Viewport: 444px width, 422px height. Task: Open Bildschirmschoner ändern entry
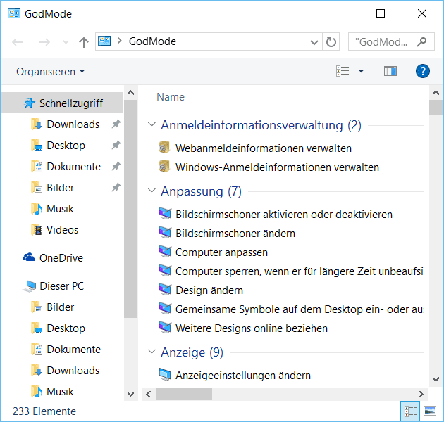[x=235, y=233]
